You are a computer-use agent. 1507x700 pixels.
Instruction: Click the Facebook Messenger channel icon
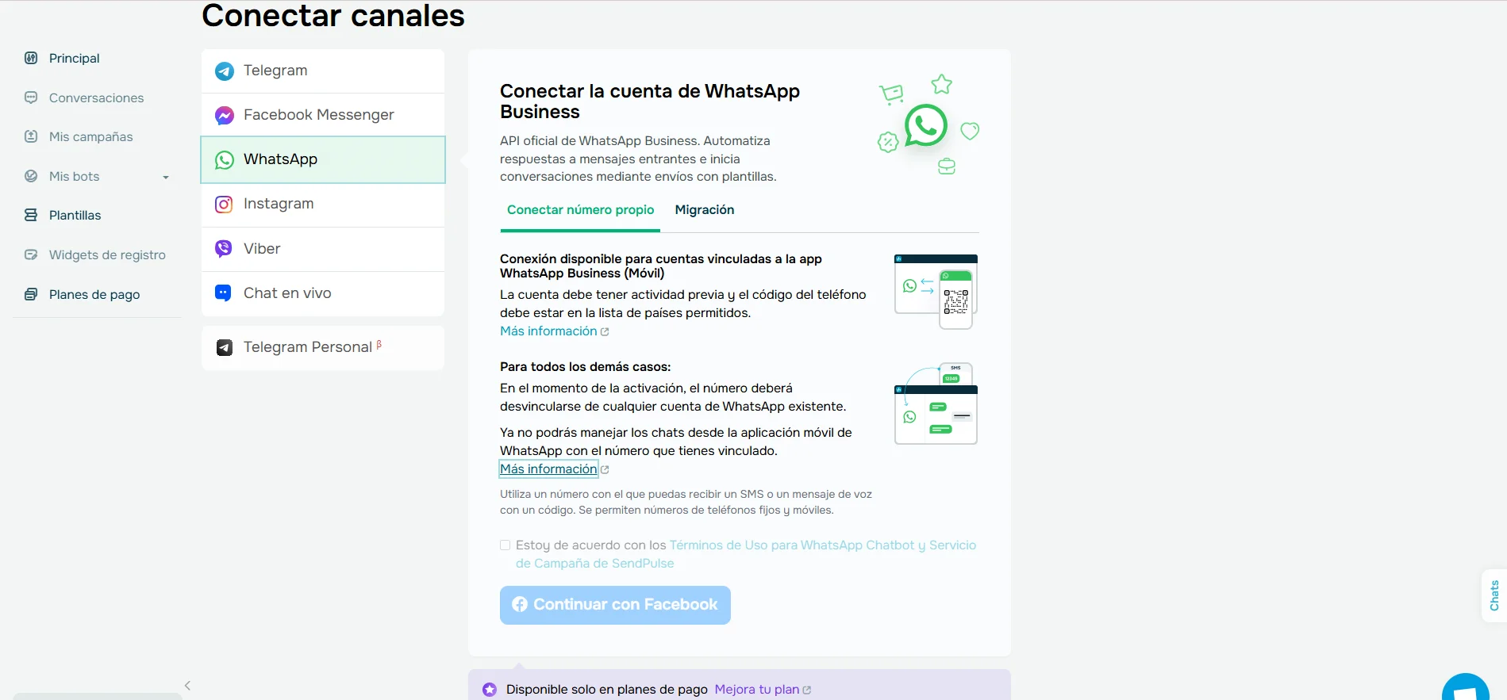tap(225, 115)
